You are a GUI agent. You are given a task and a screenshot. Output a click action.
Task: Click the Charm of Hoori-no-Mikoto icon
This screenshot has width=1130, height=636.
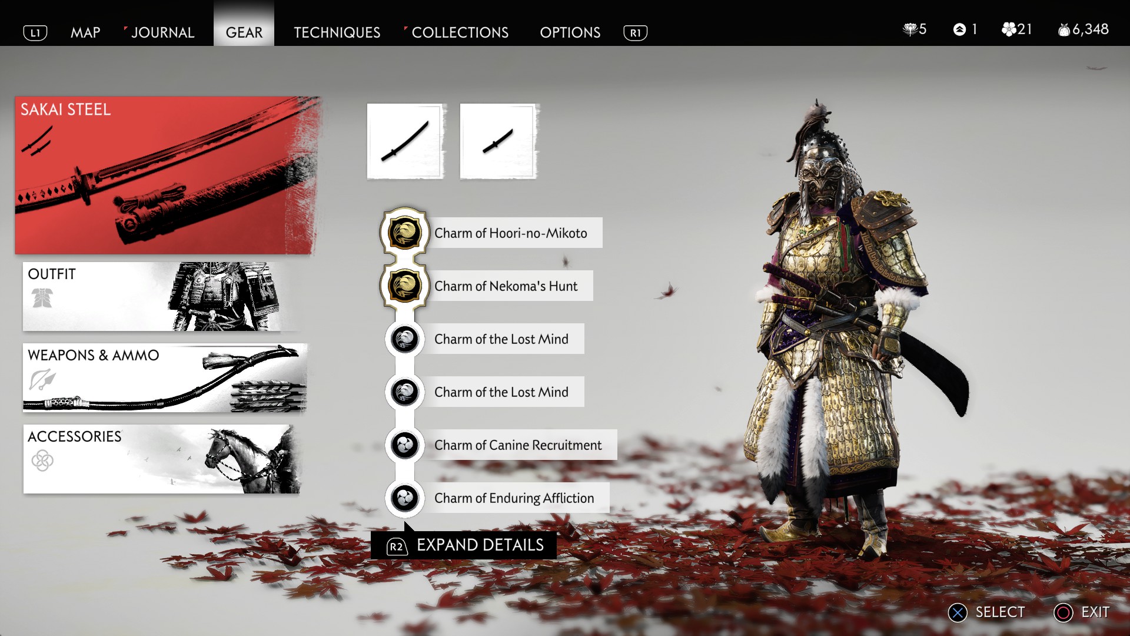[404, 233]
